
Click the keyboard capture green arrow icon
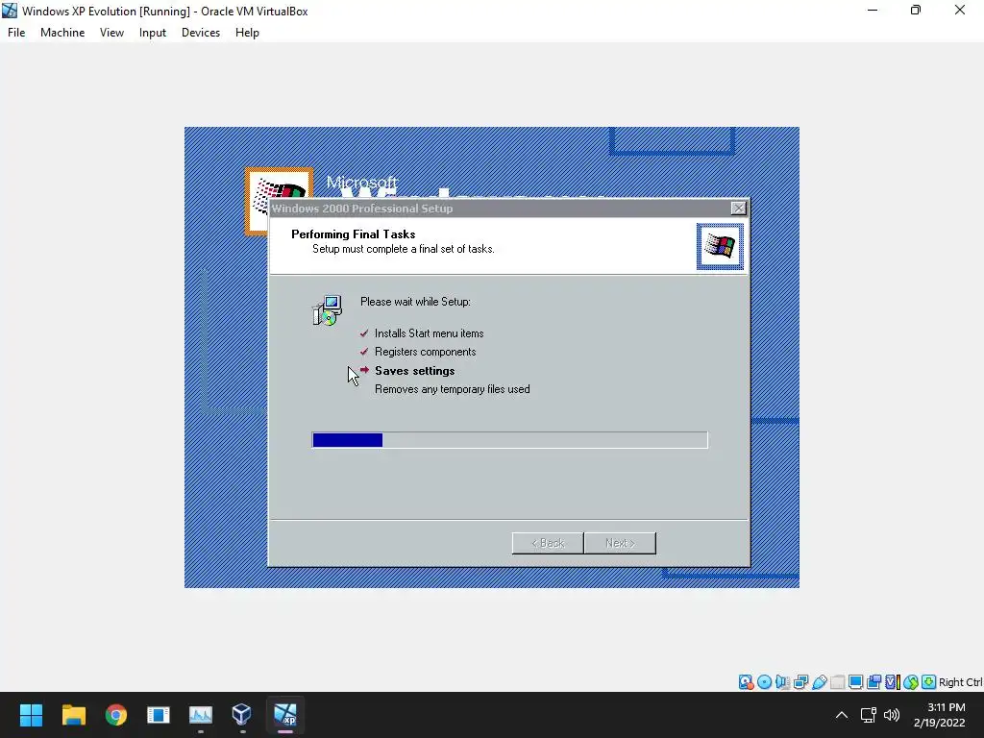click(x=929, y=682)
